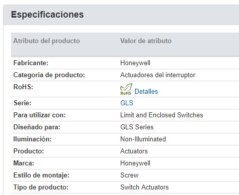Click the Categoría de producto label
This screenshot has width=239, height=195.
(49, 75)
